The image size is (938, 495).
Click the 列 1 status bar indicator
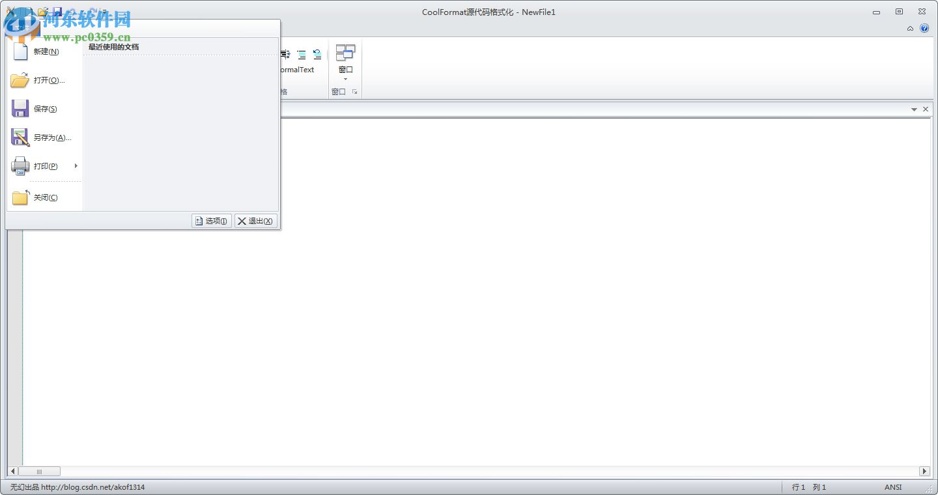tap(819, 487)
